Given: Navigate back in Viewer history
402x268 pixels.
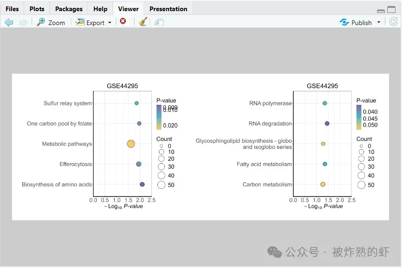Looking at the screenshot, I should tap(8, 22).
